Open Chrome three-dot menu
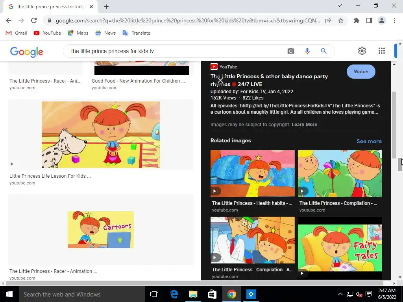Screen dimensions: 403x302 pos(394,20)
